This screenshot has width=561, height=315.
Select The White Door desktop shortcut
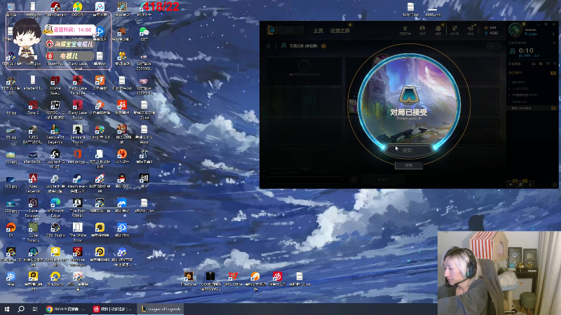tap(77, 232)
